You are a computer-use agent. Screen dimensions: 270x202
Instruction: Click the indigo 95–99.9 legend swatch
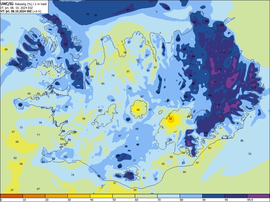coord(236,196)
